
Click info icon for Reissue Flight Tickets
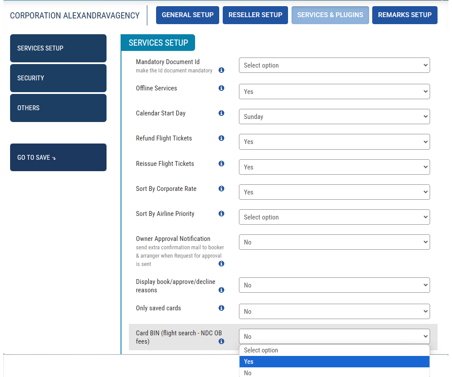coord(221,164)
